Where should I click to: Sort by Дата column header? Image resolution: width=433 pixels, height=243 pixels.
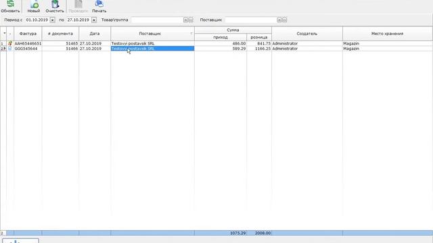point(95,34)
